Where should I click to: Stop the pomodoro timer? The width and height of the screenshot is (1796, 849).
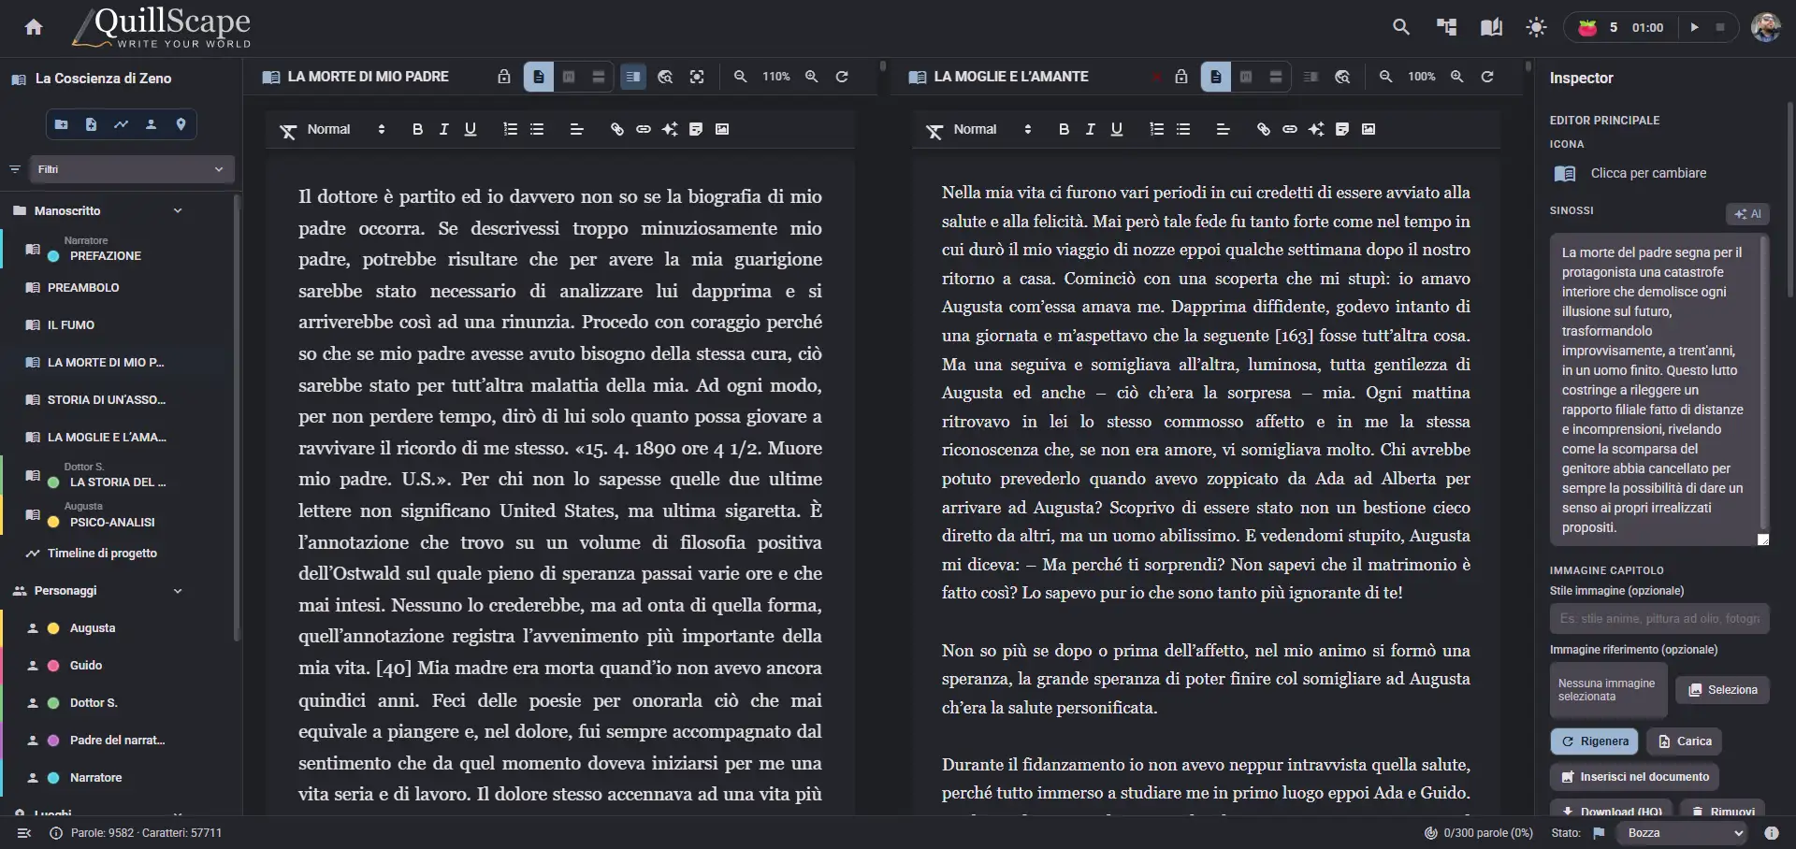pyautogui.click(x=1719, y=27)
